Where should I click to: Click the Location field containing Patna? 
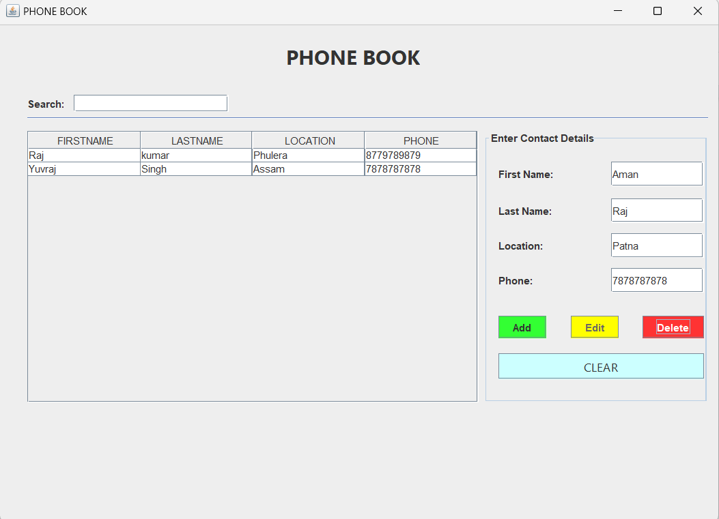point(656,245)
